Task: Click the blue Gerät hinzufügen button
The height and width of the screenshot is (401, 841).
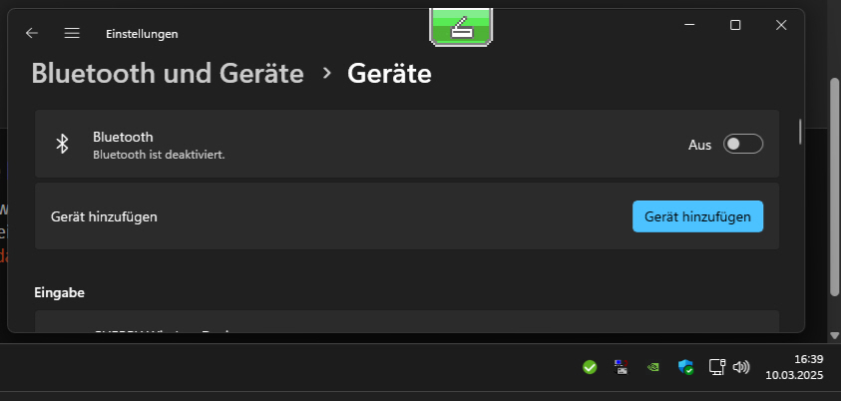Action: 697,215
